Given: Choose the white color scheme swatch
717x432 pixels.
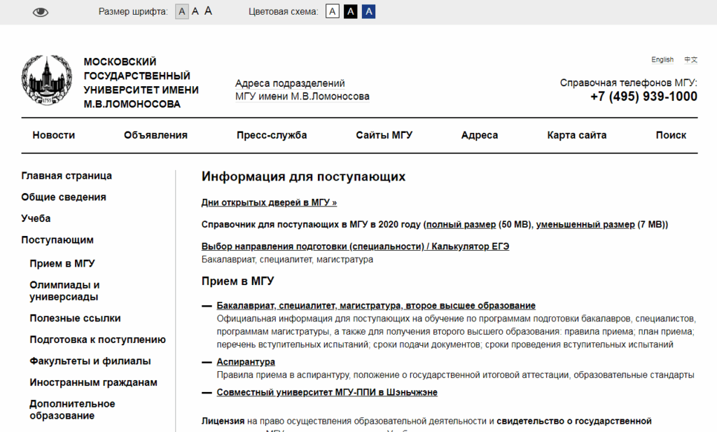Looking at the screenshot, I should (333, 11).
